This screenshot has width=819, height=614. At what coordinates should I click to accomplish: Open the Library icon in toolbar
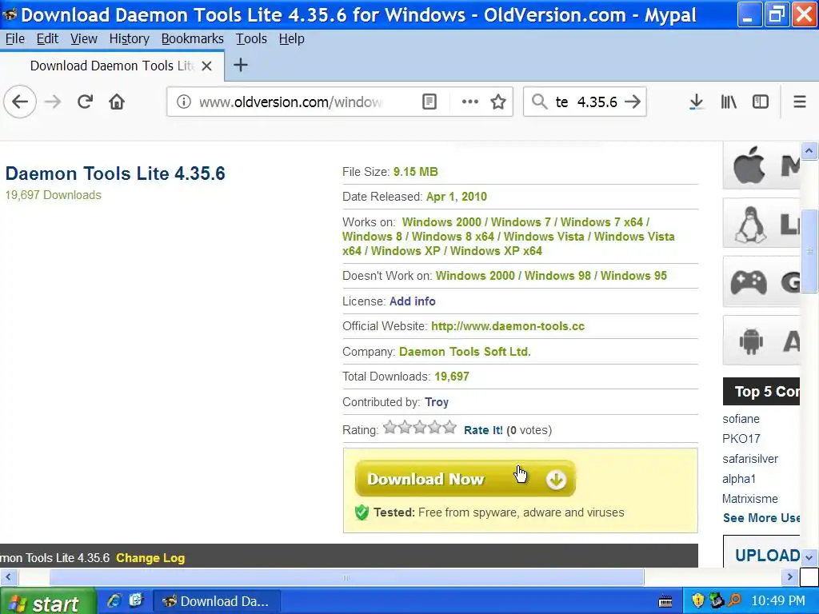tap(729, 102)
